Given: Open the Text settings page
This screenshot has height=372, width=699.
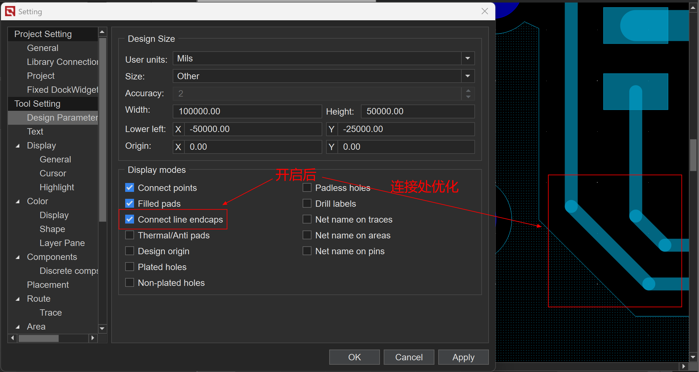Looking at the screenshot, I should pyautogui.click(x=35, y=132).
